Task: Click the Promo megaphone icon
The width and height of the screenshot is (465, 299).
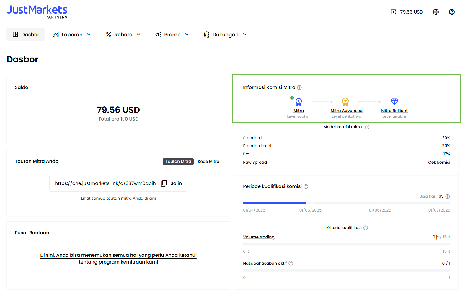Action: pos(158,35)
